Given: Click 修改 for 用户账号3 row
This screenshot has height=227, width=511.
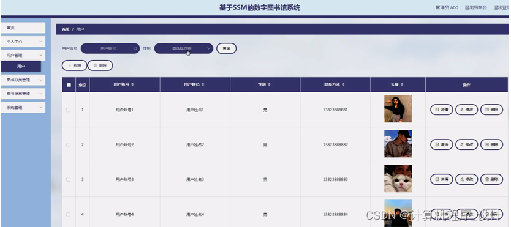Looking at the screenshot, I should point(467,179).
